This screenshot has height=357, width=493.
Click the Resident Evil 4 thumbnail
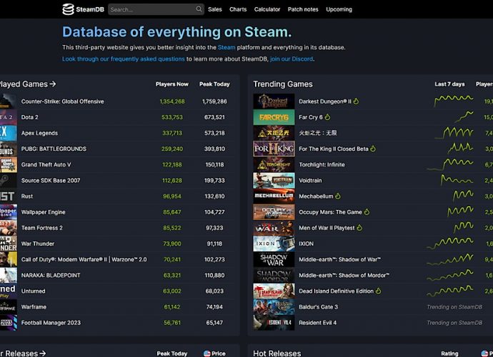pyautogui.click(x=274, y=323)
